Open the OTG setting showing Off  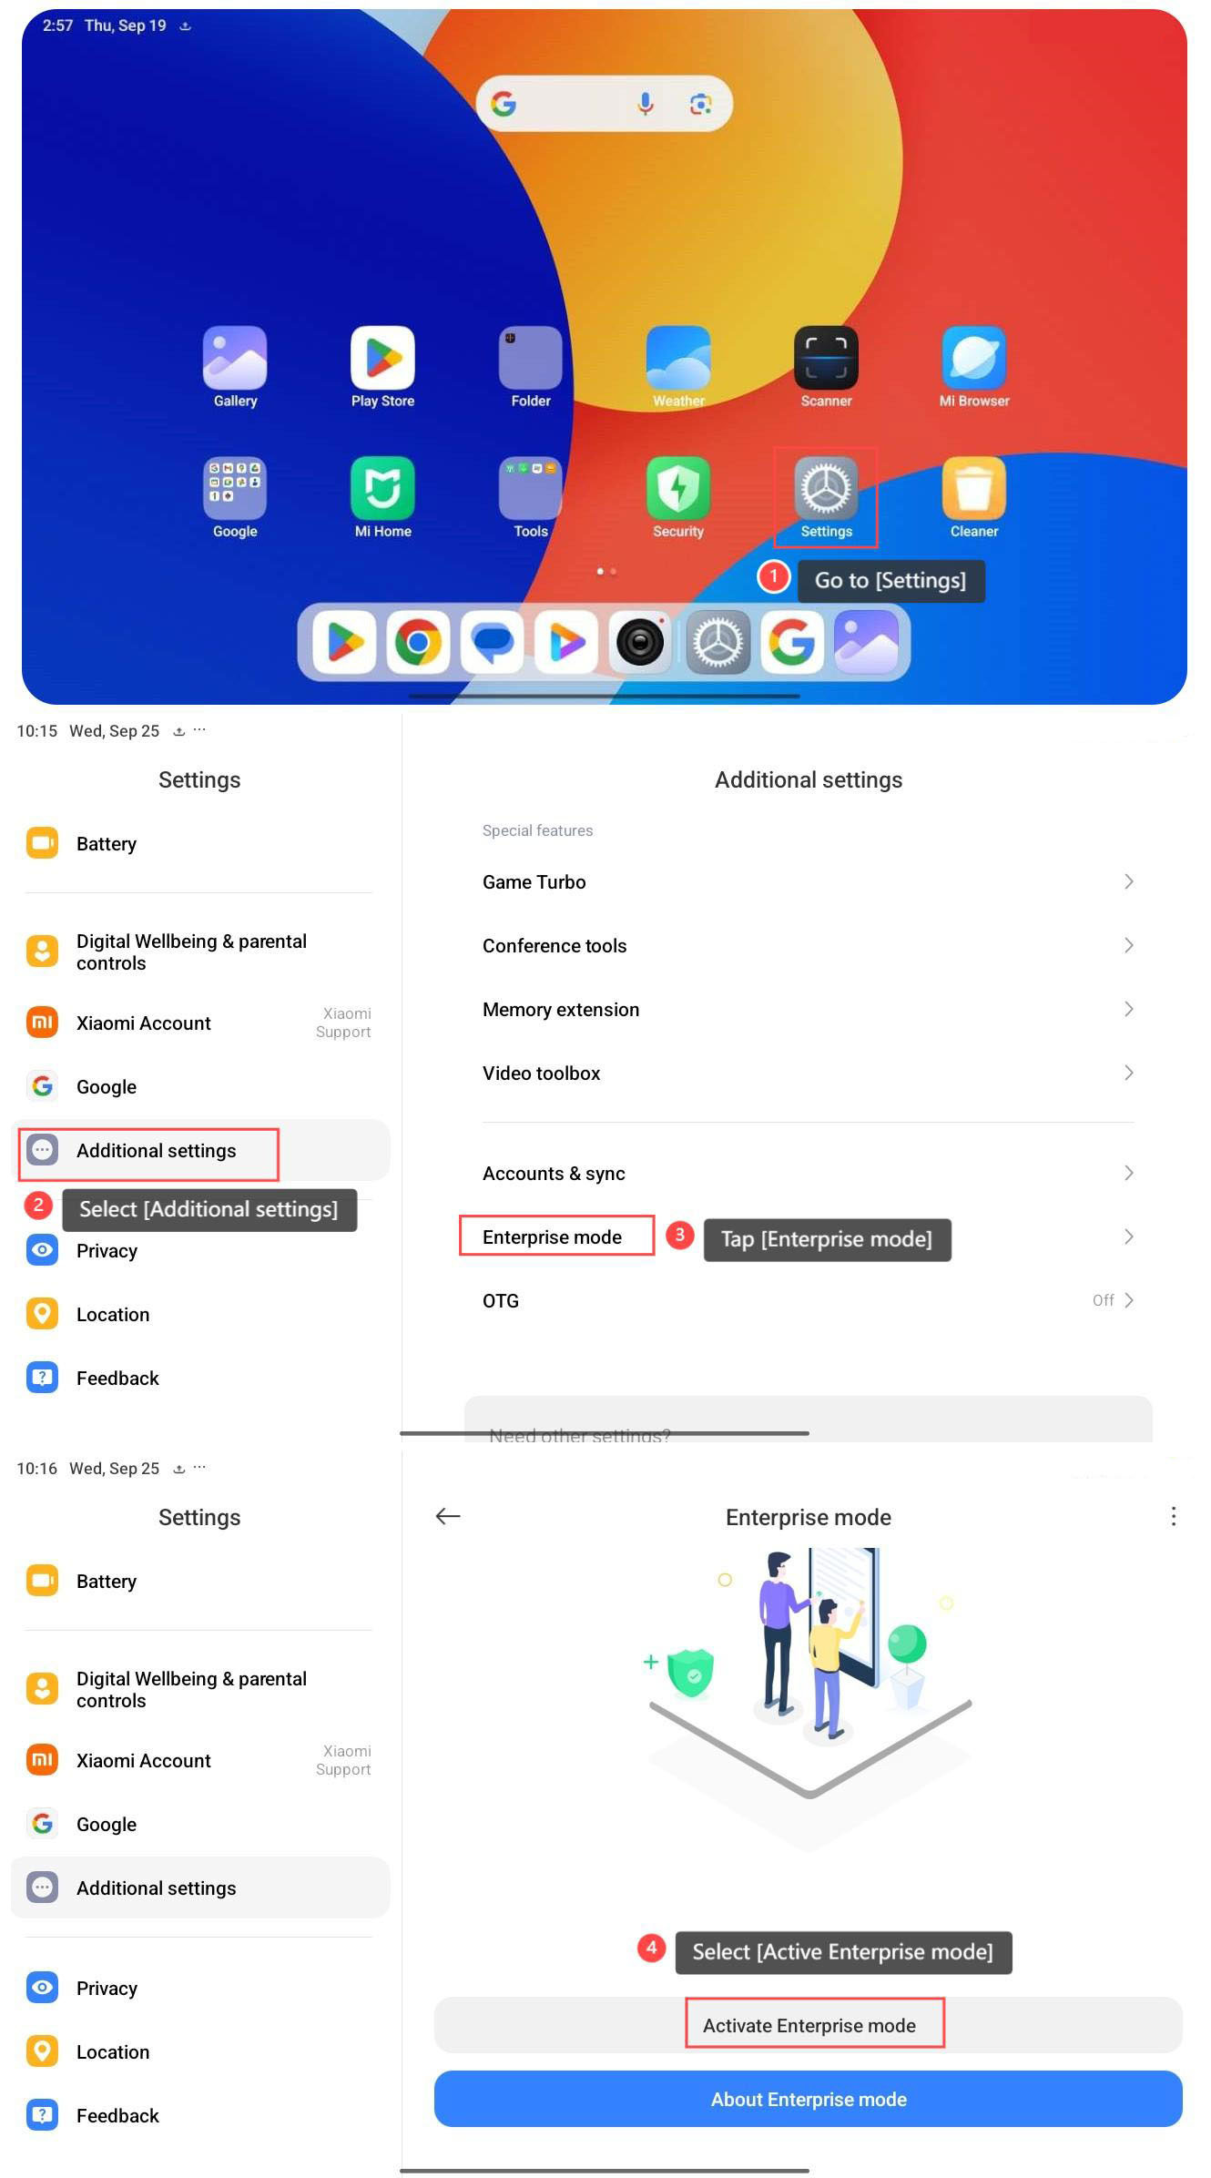[808, 1300]
